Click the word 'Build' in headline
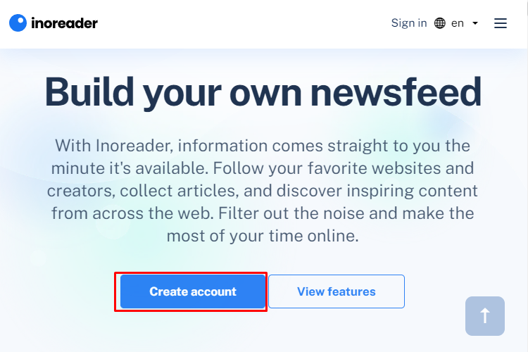Screen dimensions: 528x352 (x=89, y=92)
